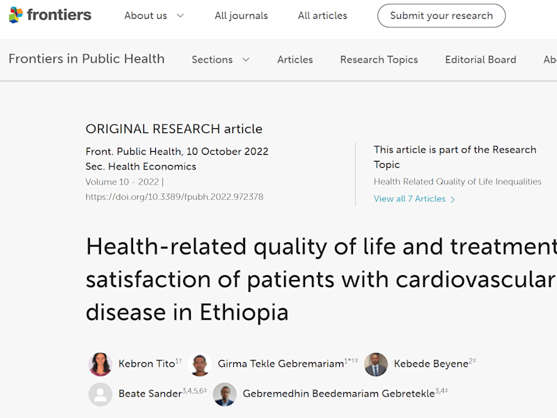Go to All articles
The height and width of the screenshot is (418, 557).
coord(322,15)
